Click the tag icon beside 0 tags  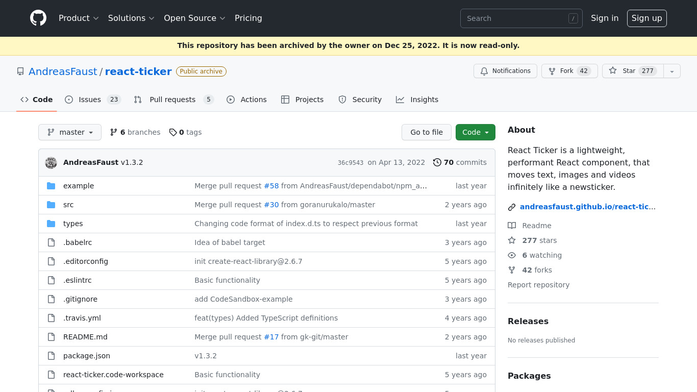(x=173, y=132)
